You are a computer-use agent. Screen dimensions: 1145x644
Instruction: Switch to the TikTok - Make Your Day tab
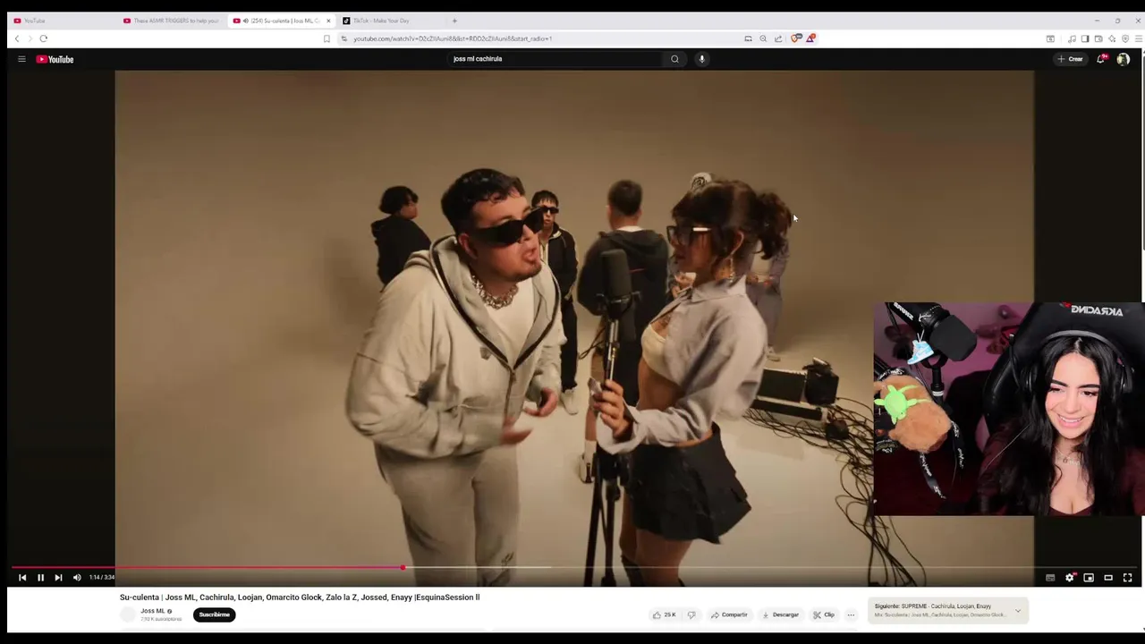pos(392,21)
